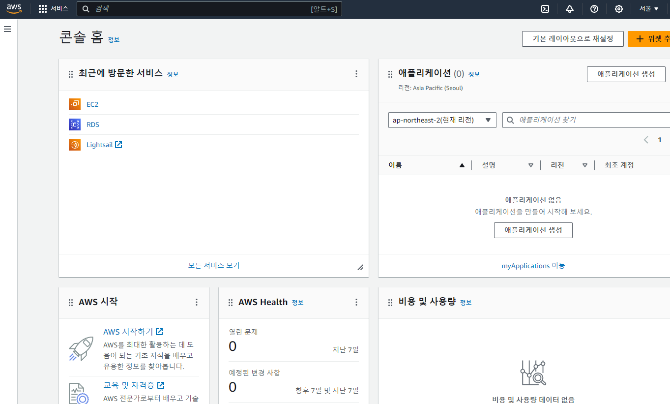This screenshot has height=404, width=670.
Task: Click 모든 서비스 보기 link
Action: click(214, 265)
